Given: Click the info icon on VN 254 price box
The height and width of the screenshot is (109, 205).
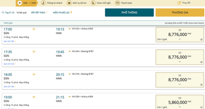Looking at the screenshot, I should click(201, 40).
